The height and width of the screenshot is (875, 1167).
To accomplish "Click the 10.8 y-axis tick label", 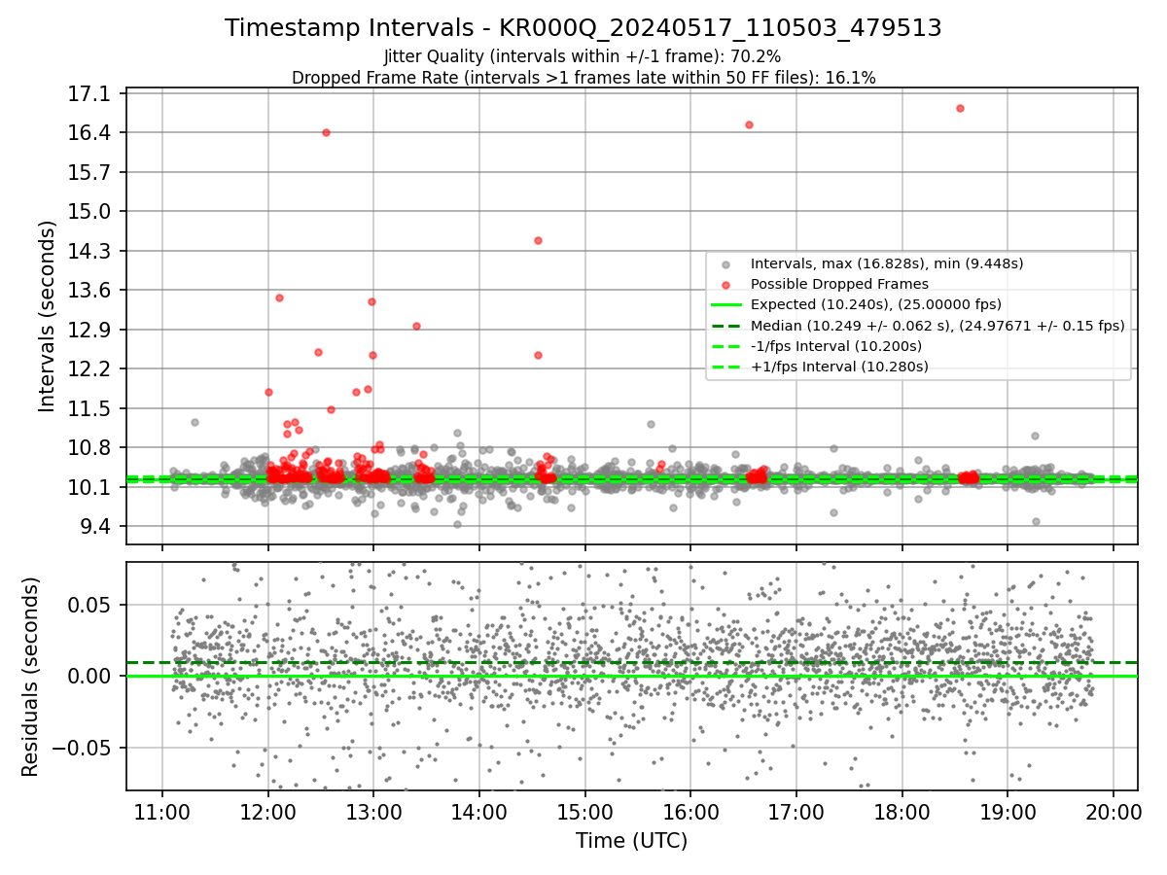I will (x=90, y=447).
